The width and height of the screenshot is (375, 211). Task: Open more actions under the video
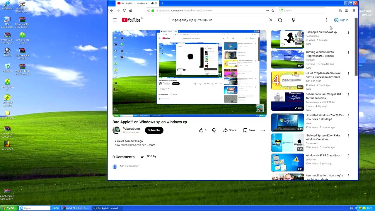click(x=263, y=130)
